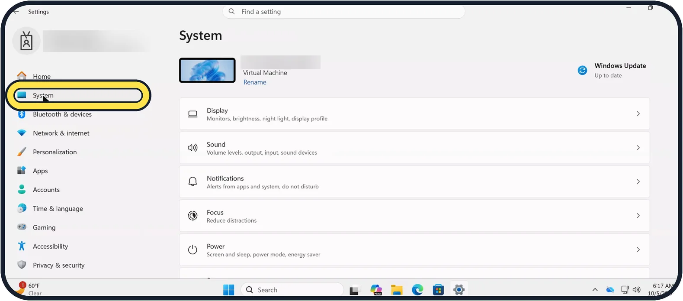Open weather widget showing 60°F
Screen dimensions: 683x301
pos(30,289)
